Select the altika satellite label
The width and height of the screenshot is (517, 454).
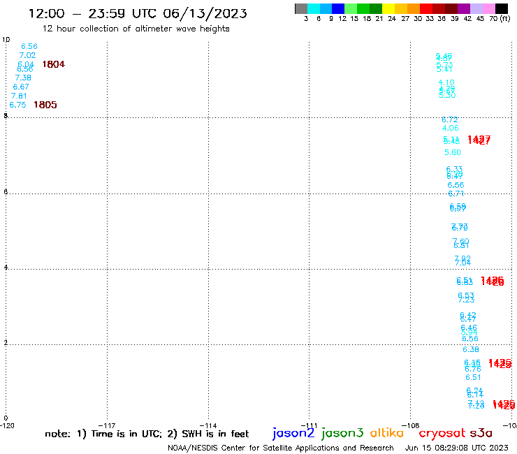point(387,433)
